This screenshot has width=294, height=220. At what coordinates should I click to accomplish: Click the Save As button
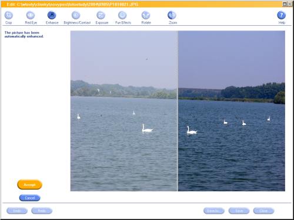[x=214, y=211]
